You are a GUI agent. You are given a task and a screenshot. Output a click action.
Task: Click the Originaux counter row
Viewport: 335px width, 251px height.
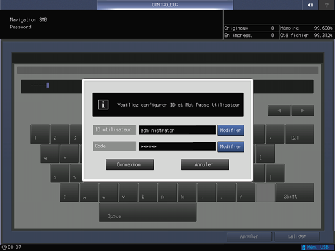251,28
